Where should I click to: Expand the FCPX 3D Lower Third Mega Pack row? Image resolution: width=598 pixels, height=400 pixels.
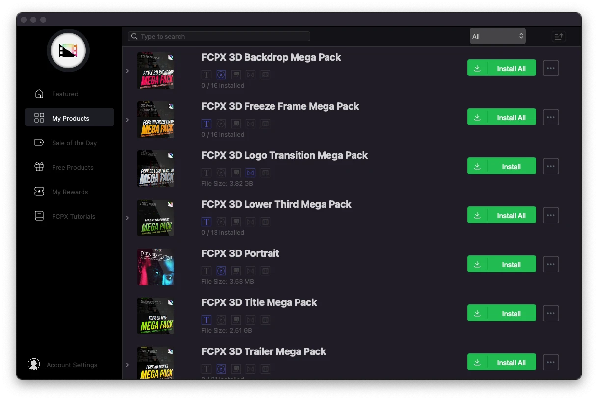127,218
